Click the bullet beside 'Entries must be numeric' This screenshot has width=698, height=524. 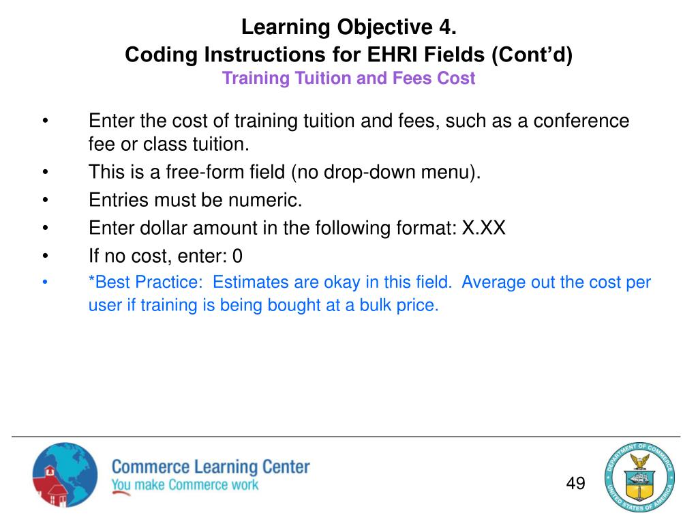coord(45,201)
